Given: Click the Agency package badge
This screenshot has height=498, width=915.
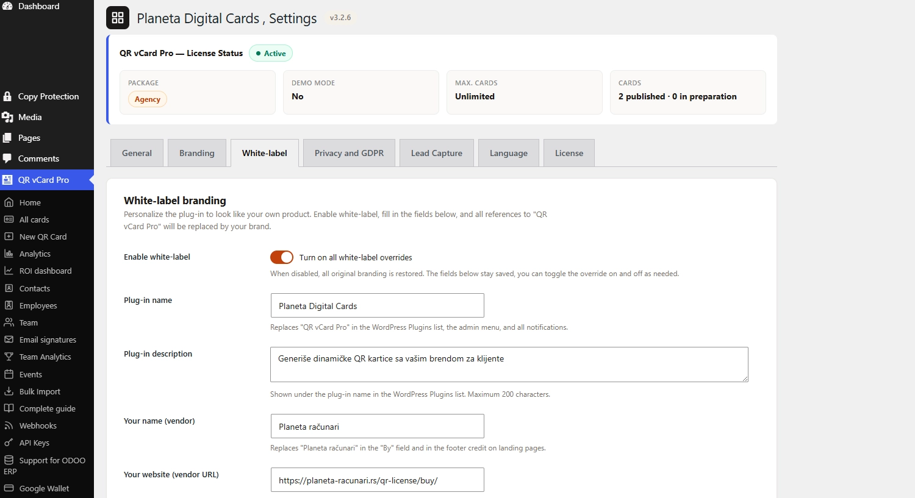Looking at the screenshot, I should [148, 99].
